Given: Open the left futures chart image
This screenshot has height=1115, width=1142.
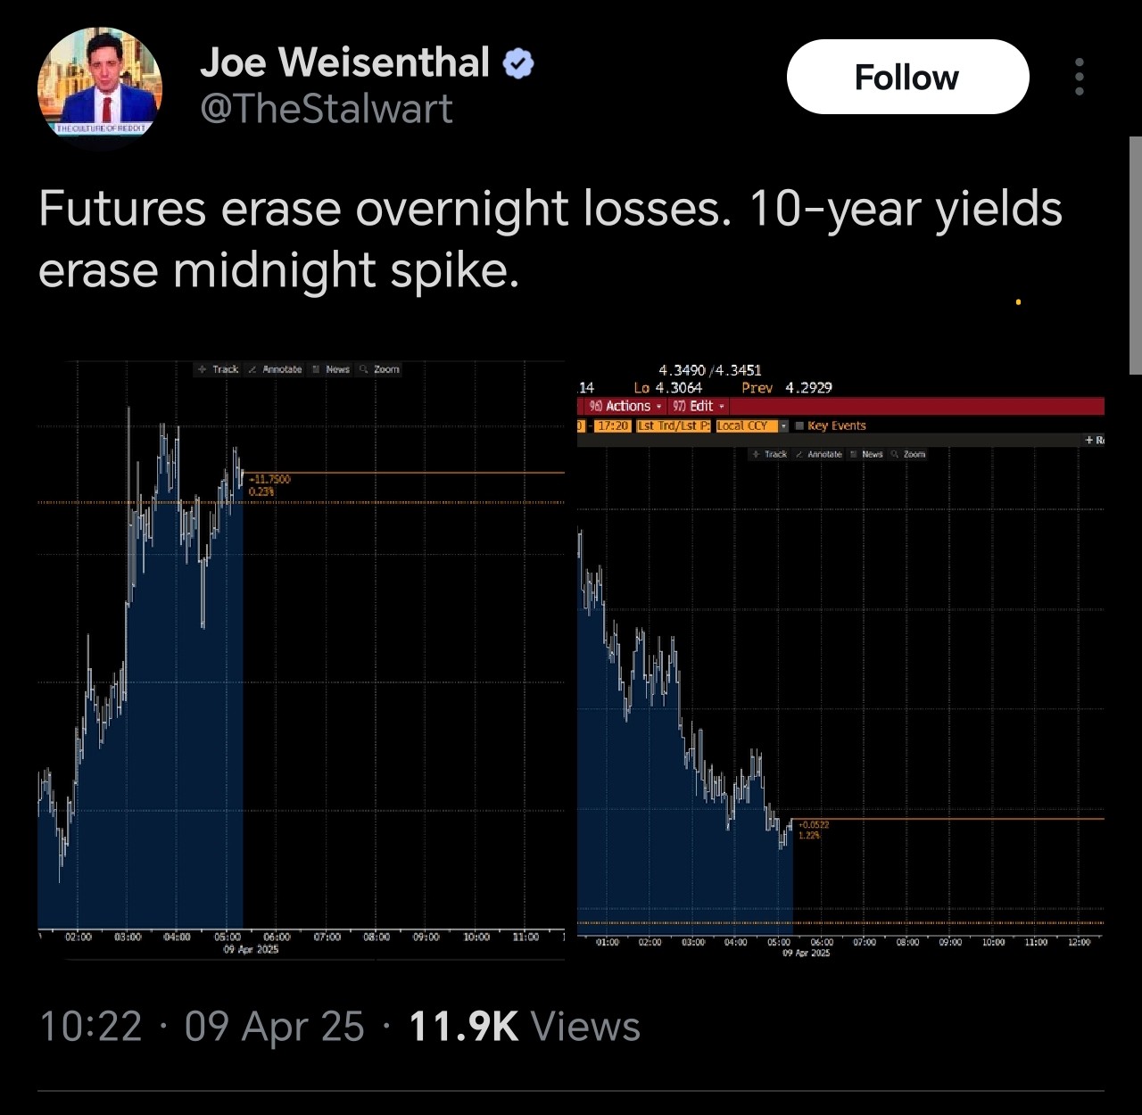Looking at the screenshot, I should point(301,660).
